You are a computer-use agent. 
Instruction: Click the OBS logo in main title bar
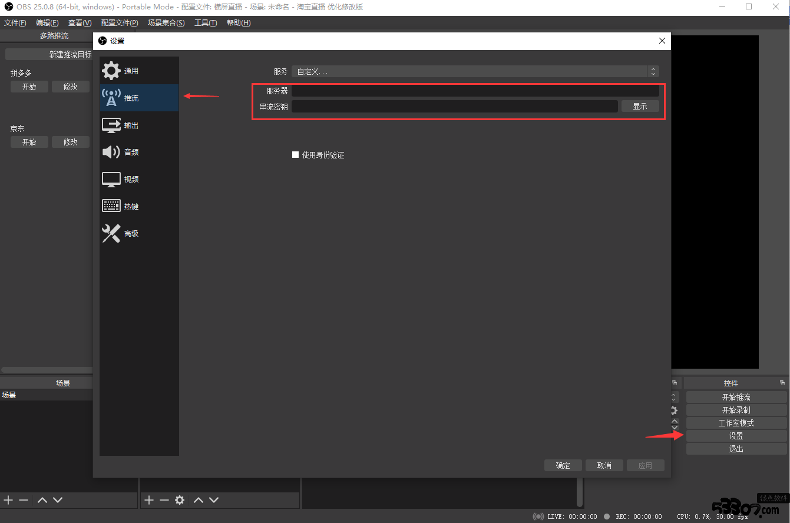coord(8,6)
